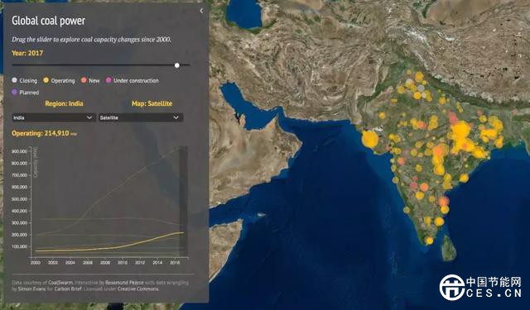Toggle the pink Under construction legend dot
Viewport: 530px width, 310px height.
pyautogui.click(x=108, y=80)
